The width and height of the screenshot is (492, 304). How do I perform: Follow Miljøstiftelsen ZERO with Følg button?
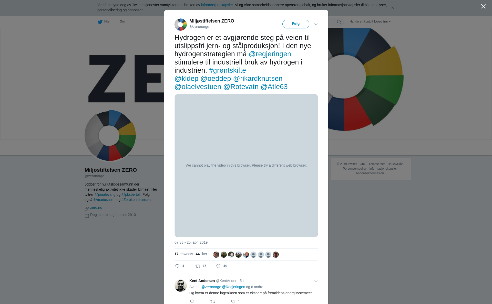(x=296, y=24)
